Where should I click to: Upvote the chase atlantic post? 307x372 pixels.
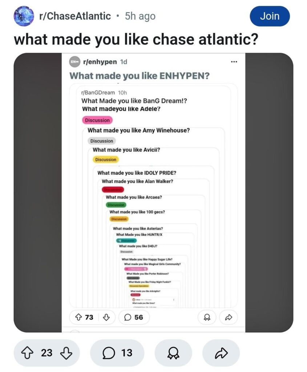click(27, 353)
